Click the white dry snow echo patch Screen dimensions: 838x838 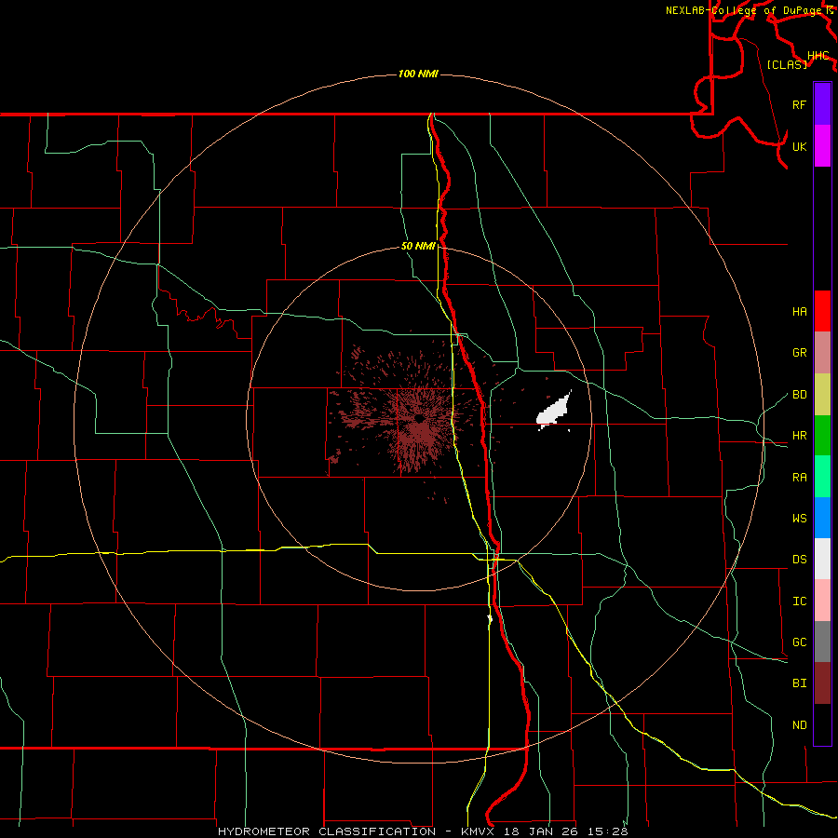pyautogui.click(x=554, y=411)
